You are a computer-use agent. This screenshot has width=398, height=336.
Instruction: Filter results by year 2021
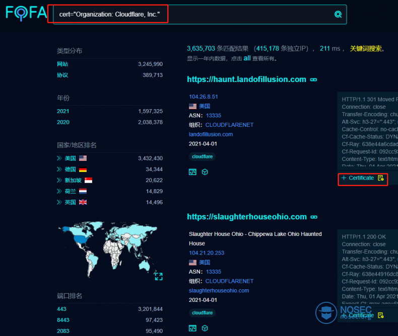pyautogui.click(x=63, y=111)
